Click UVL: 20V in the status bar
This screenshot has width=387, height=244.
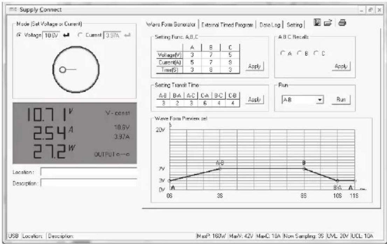[x=337, y=236]
